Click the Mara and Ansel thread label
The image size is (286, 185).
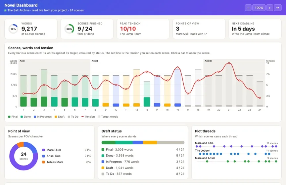click(205, 158)
